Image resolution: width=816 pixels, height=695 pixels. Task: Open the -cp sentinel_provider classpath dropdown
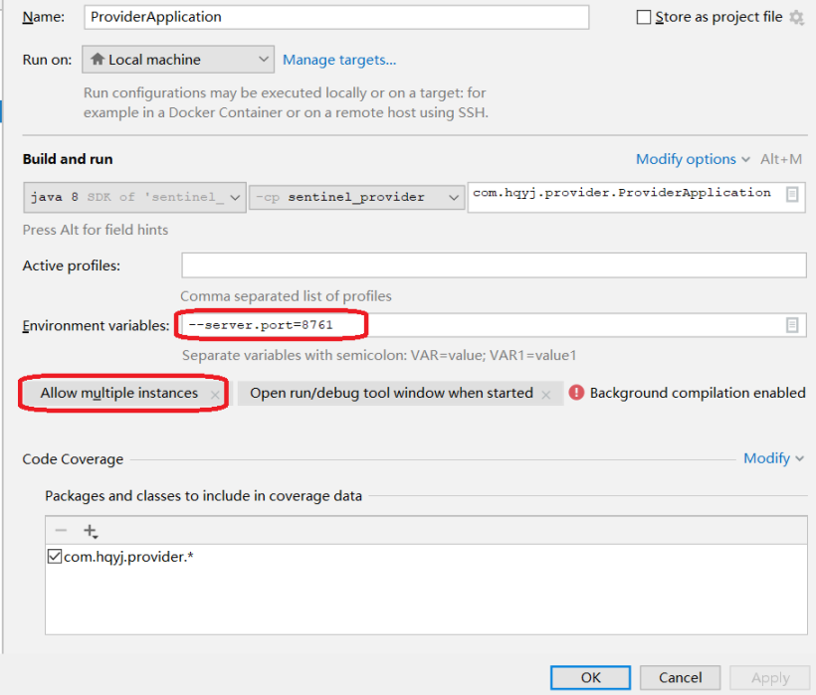click(356, 197)
